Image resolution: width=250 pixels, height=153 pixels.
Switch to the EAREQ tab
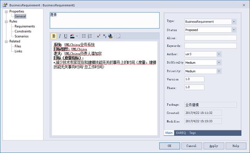tap(181, 133)
